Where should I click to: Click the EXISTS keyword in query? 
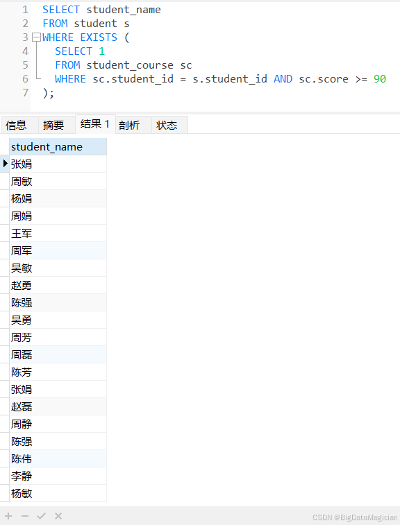pyautogui.click(x=99, y=37)
